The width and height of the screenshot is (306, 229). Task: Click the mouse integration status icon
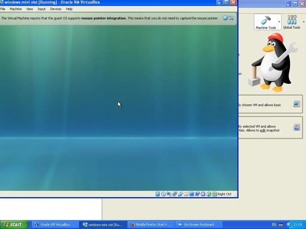coord(209,194)
